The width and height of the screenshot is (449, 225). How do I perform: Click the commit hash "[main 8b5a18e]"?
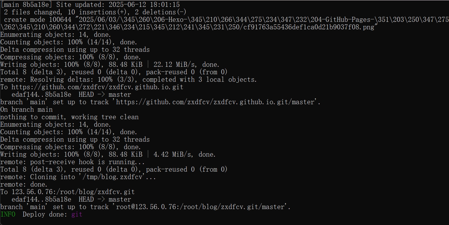[26, 5]
